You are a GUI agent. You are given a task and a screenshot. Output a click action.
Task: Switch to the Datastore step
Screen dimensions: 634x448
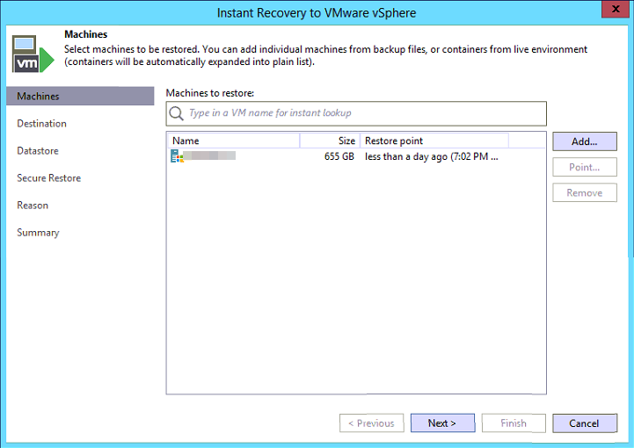click(x=38, y=150)
